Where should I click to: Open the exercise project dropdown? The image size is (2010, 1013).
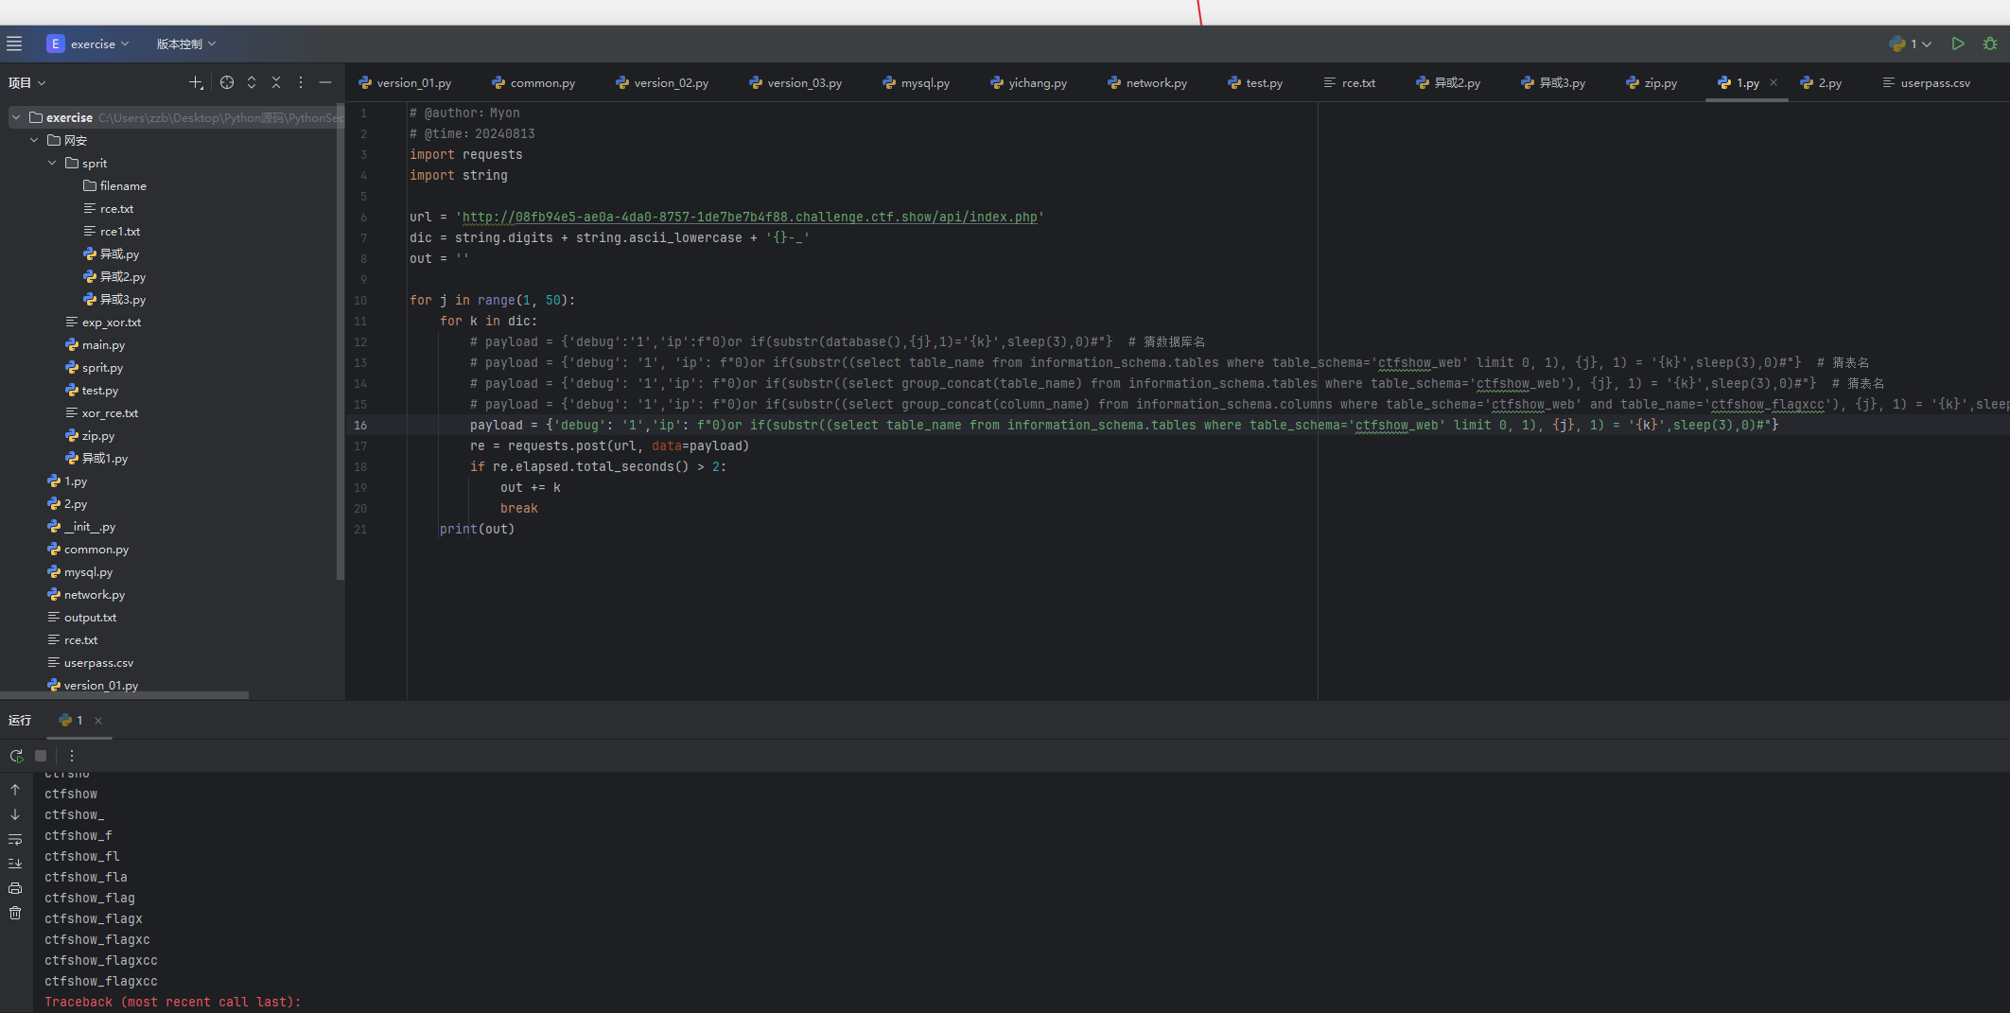[x=88, y=44]
